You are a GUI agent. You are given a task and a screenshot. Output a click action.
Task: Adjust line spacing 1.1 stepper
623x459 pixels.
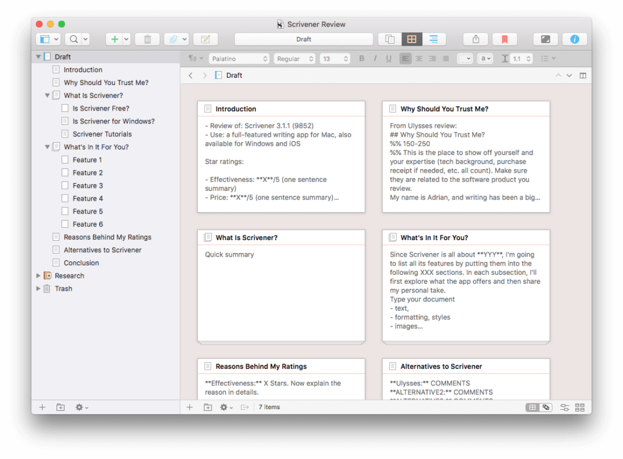[529, 58]
